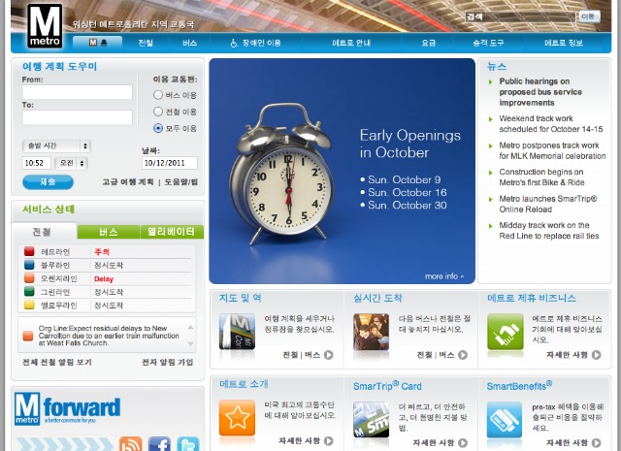Viewport: 621px width, 451px height.
Task: Click arrow icon beside 자세한 사항 under 메트로 소개
Action: 328,440
